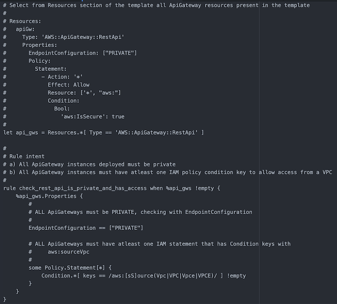Click the 'some Policy.Statement[*]' line
337x304 pixels.
pyautogui.click(x=70, y=268)
